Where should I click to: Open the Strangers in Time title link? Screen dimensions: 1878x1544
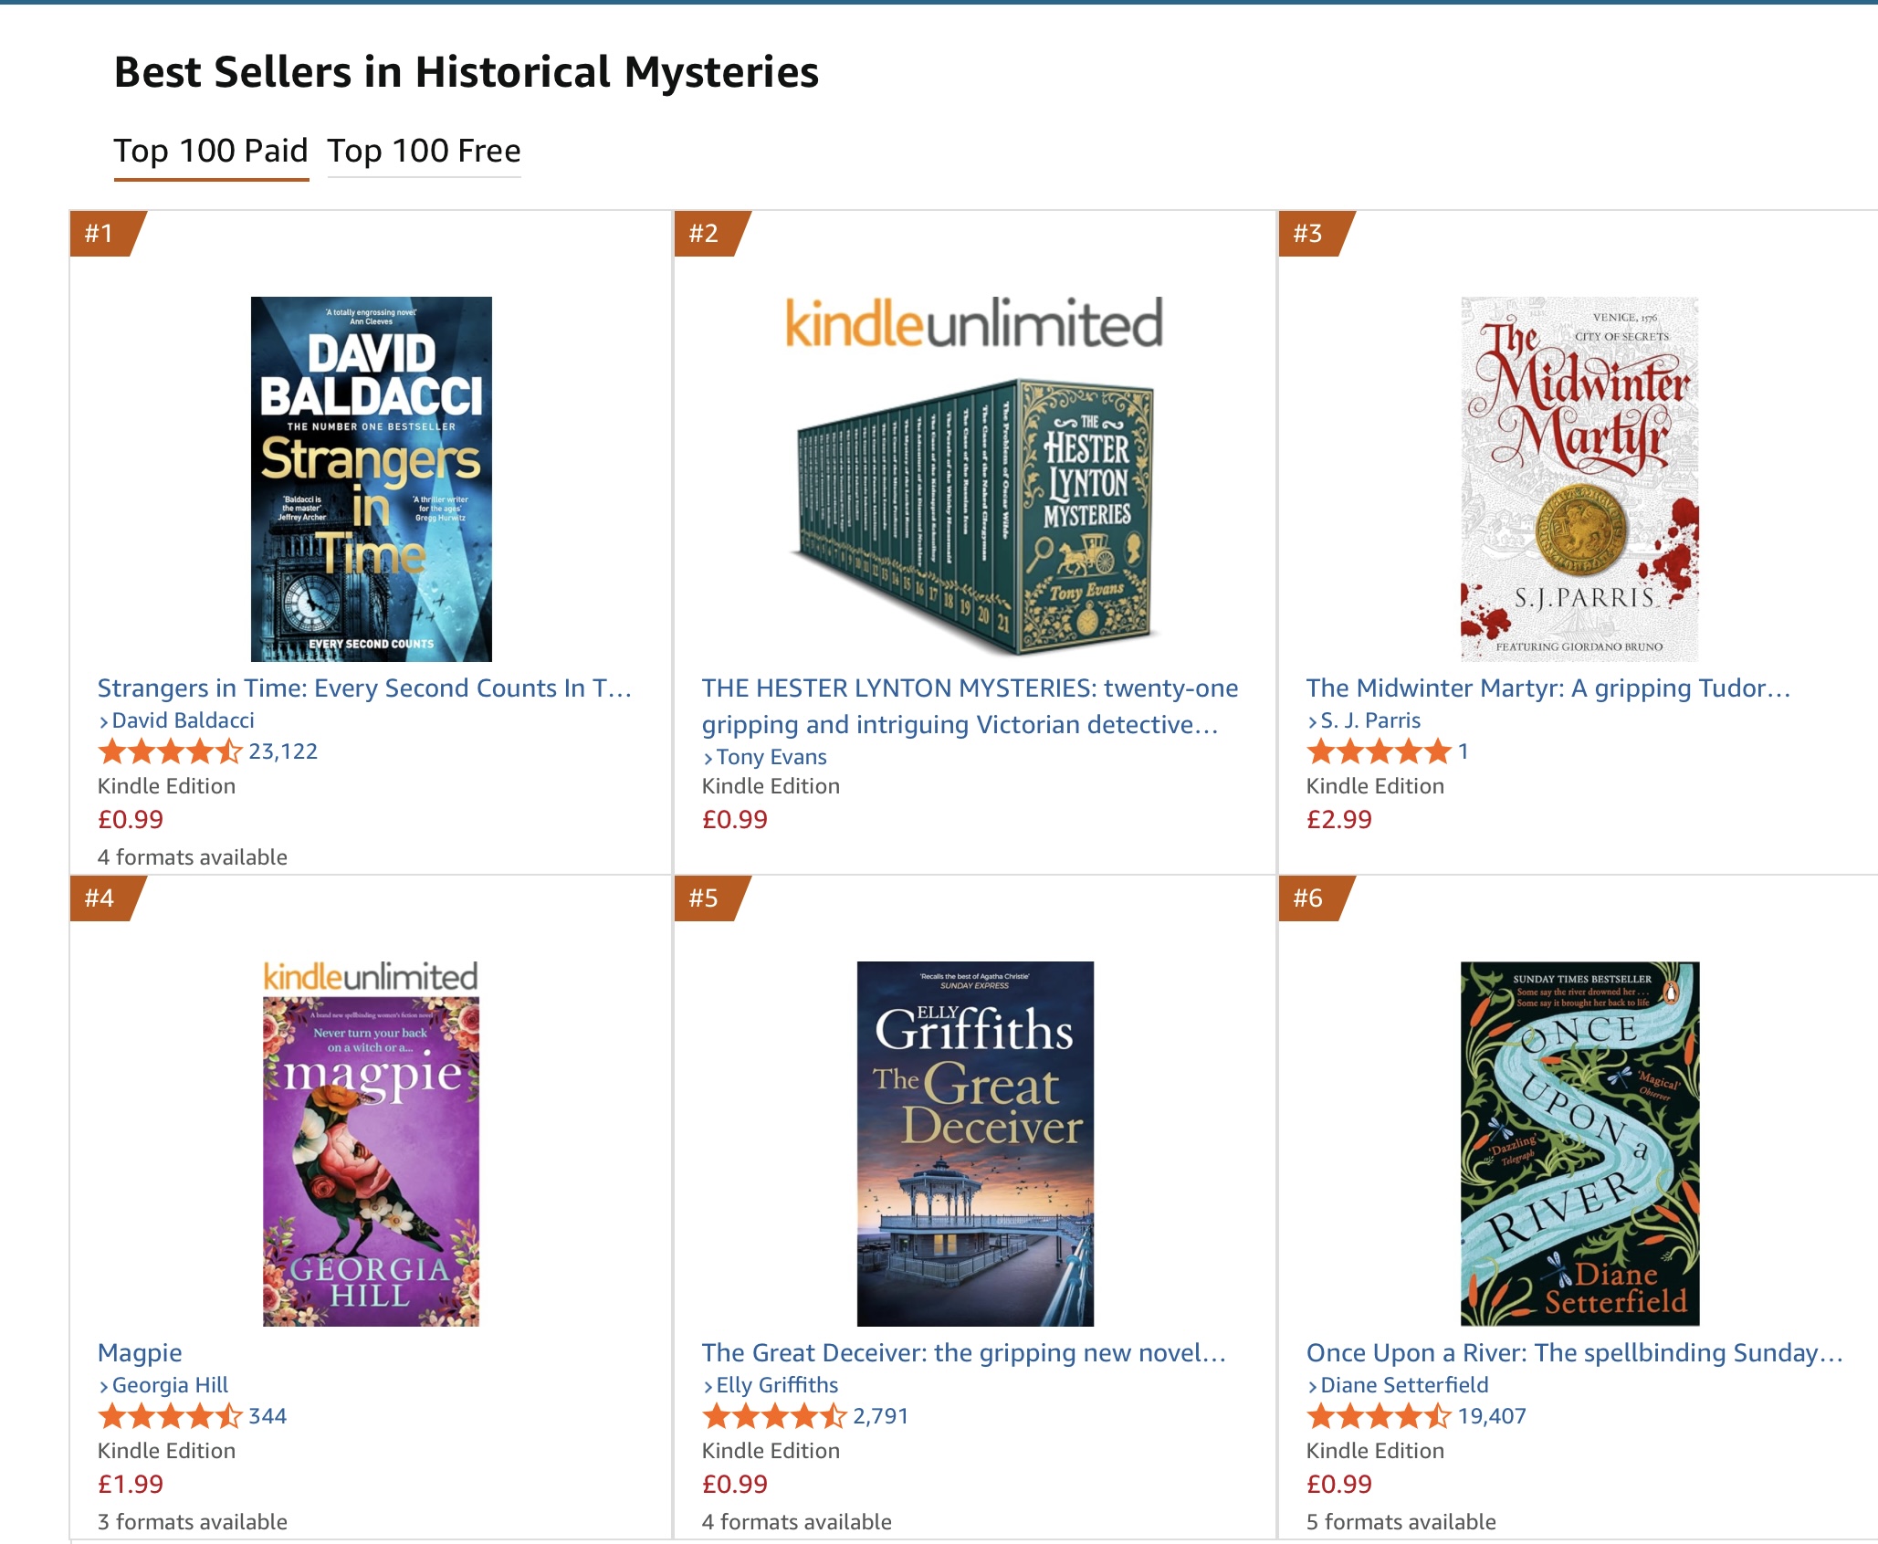(364, 688)
